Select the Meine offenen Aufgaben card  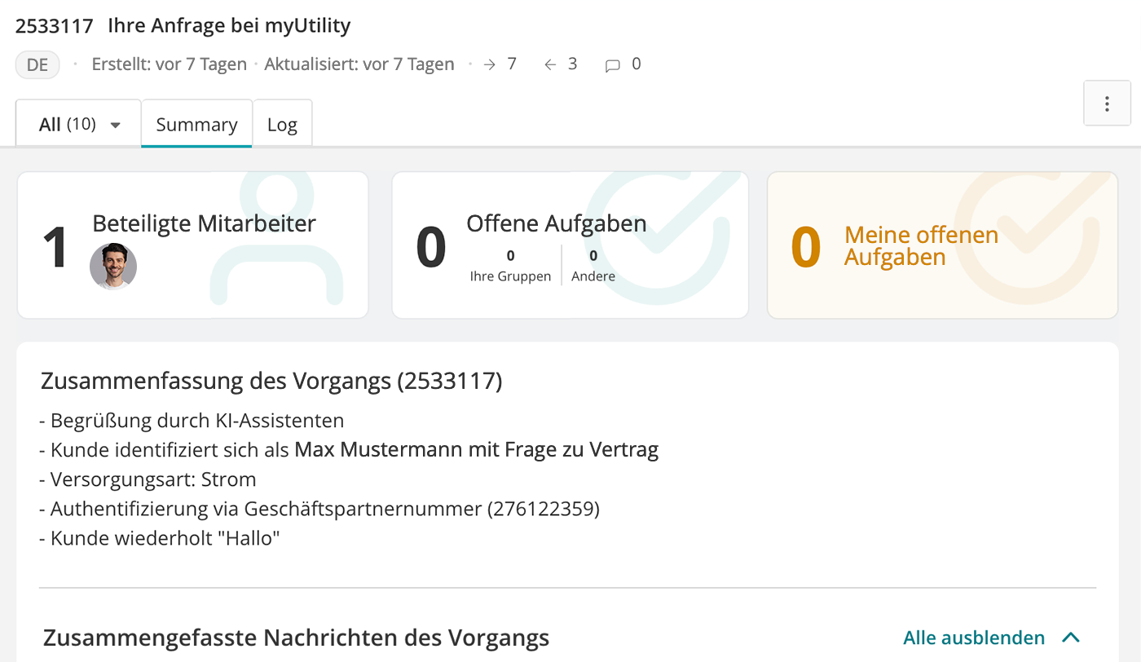pyautogui.click(x=942, y=245)
